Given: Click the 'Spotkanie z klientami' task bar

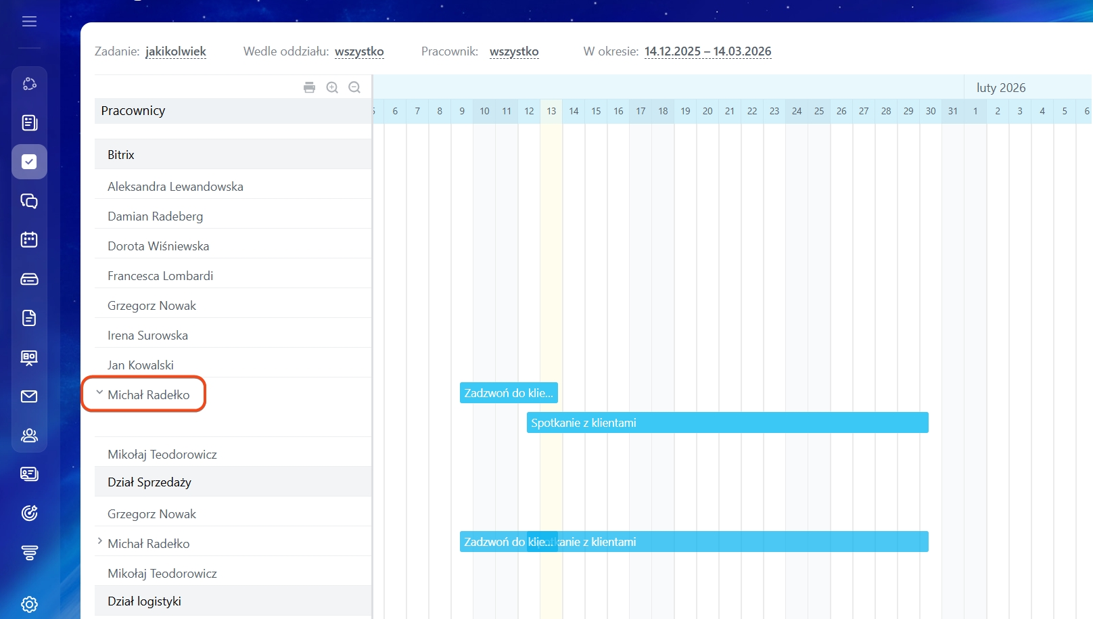Looking at the screenshot, I should click(727, 423).
